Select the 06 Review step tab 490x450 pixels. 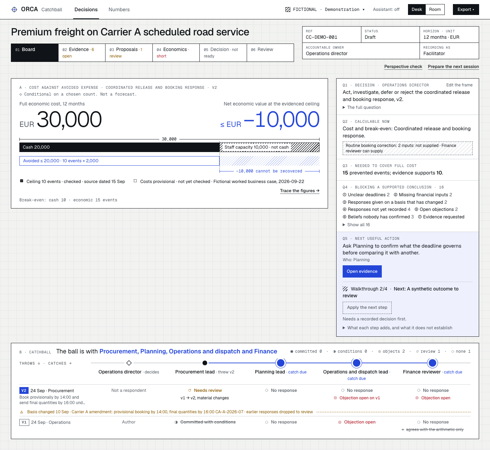[x=270, y=53]
